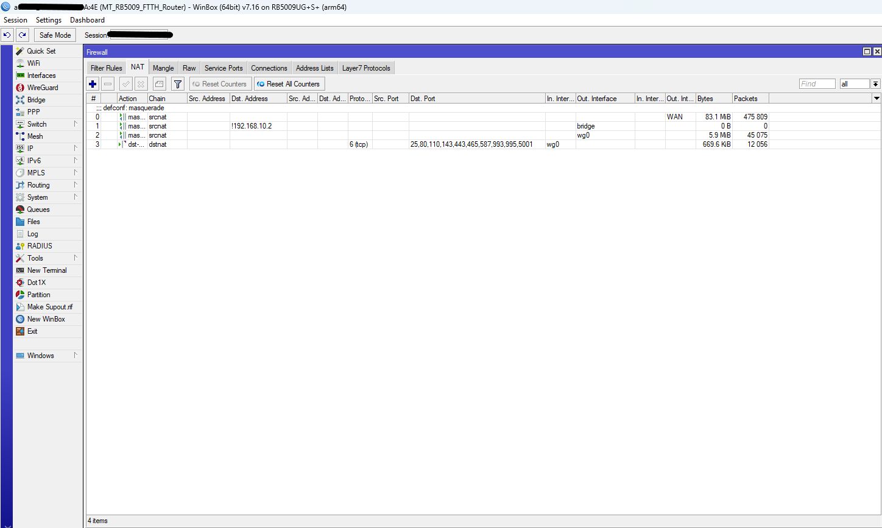Open the 'all' filter dropdown
The width and height of the screenshot is (882, 528).
875,84
